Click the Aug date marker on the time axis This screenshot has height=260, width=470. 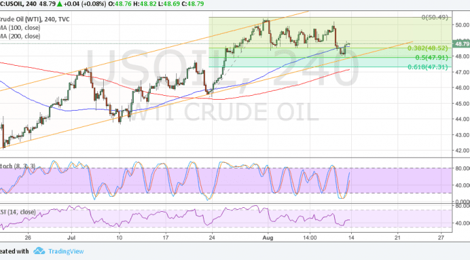[268, 238]
